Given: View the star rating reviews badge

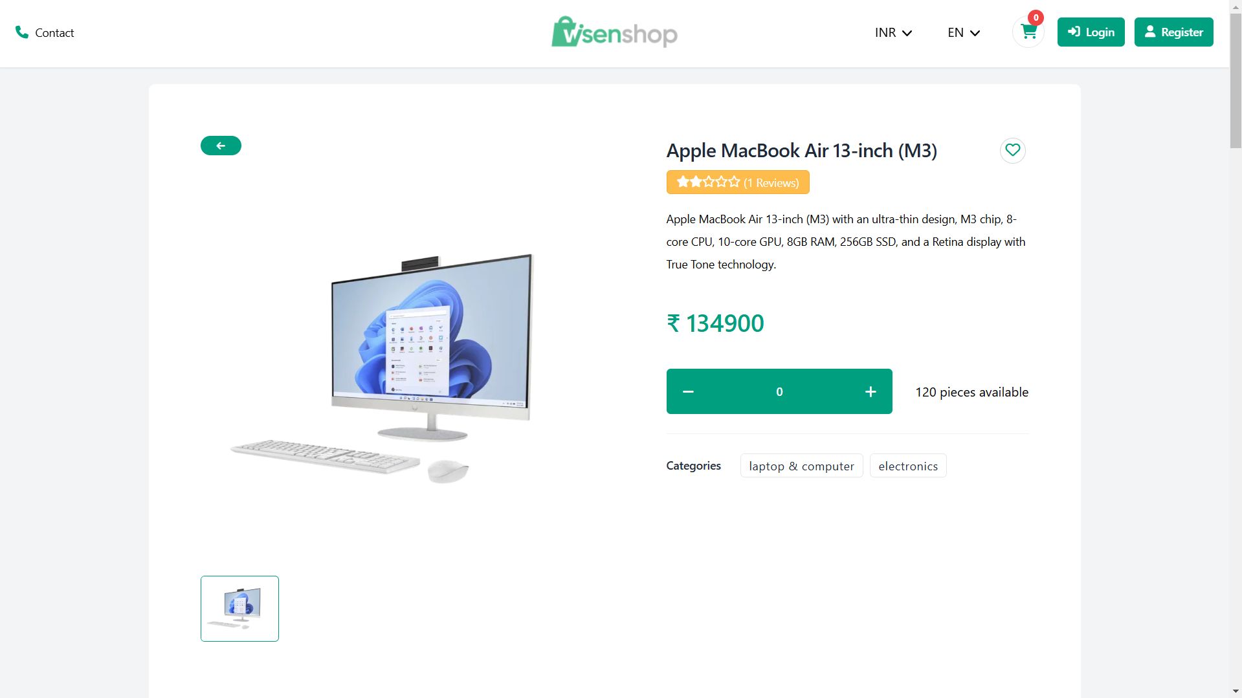Looking at the screenshot, I should click(x=738, y=182).
